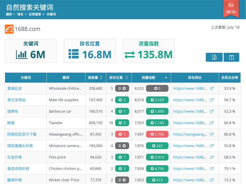
Task: Export table to Excel file
Action: point(214,57)
